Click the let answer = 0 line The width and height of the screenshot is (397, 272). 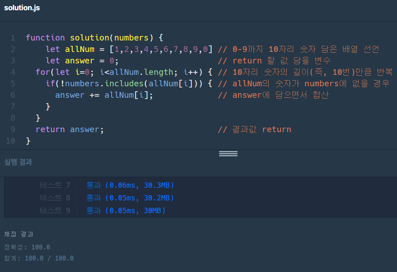click(x=82, y=61)
